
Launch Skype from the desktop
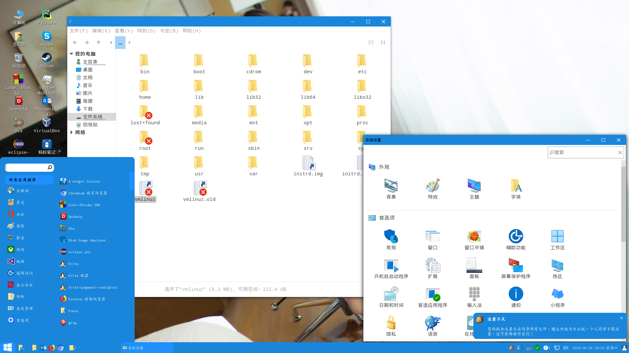(47, 39)
